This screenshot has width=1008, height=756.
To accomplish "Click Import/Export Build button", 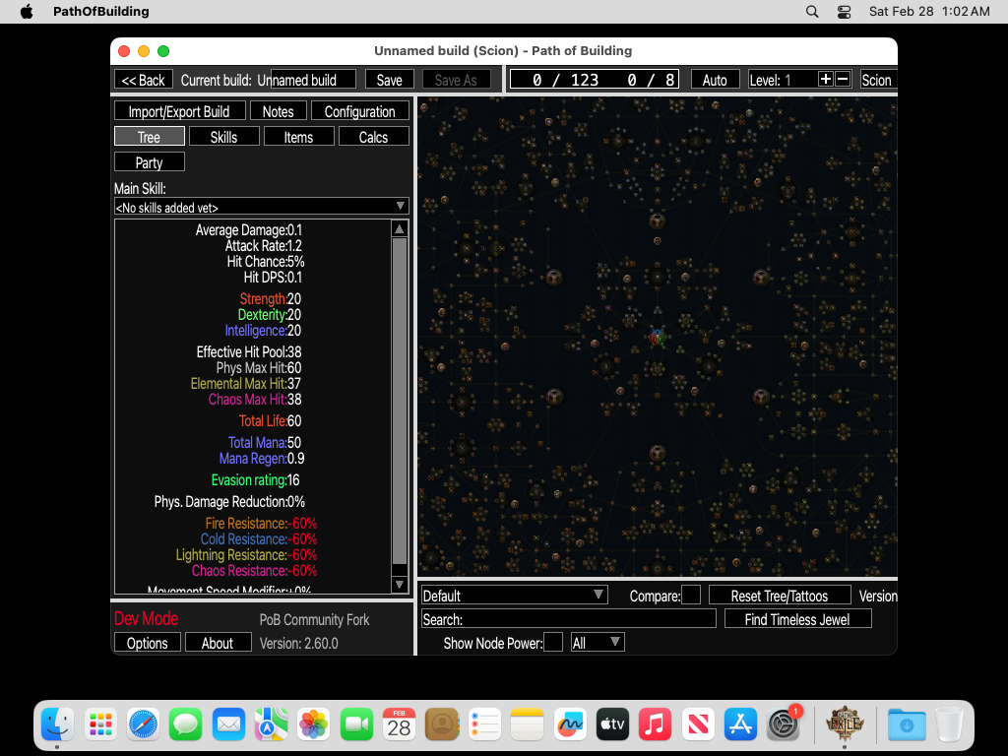I will (180, 111).
